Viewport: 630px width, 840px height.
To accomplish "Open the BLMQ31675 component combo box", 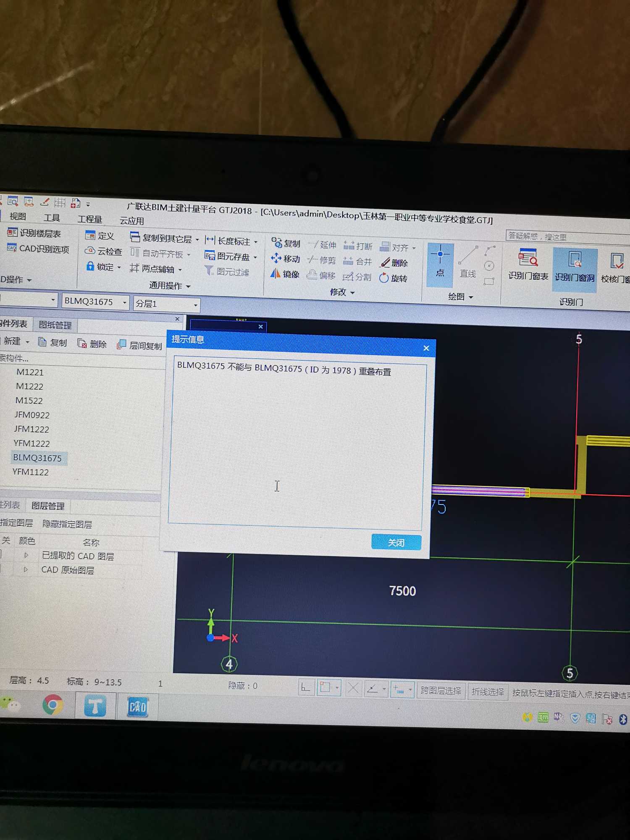I will click(x=95, y=302).
